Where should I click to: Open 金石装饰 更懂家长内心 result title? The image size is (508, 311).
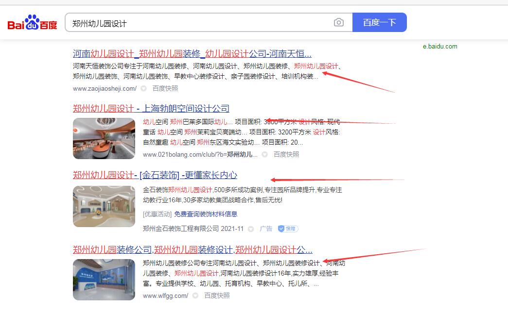point(155,175)
